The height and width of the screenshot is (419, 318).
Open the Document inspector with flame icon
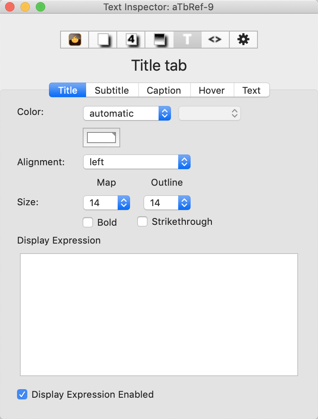point(74,39)
